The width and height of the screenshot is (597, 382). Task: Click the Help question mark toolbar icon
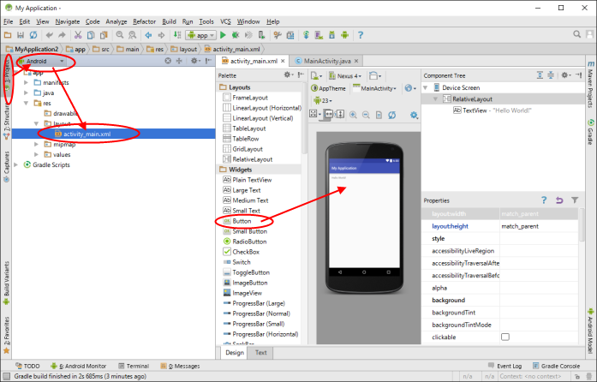coord(361,35)
